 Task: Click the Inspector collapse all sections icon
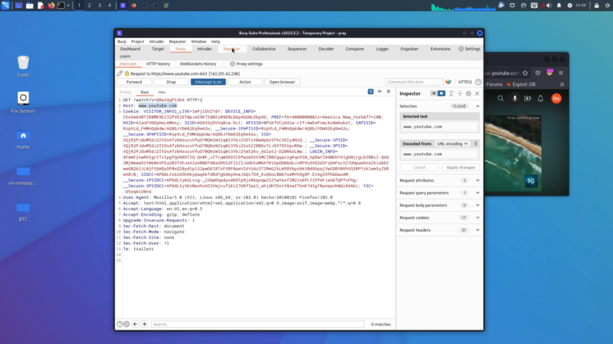pos(460,94)
